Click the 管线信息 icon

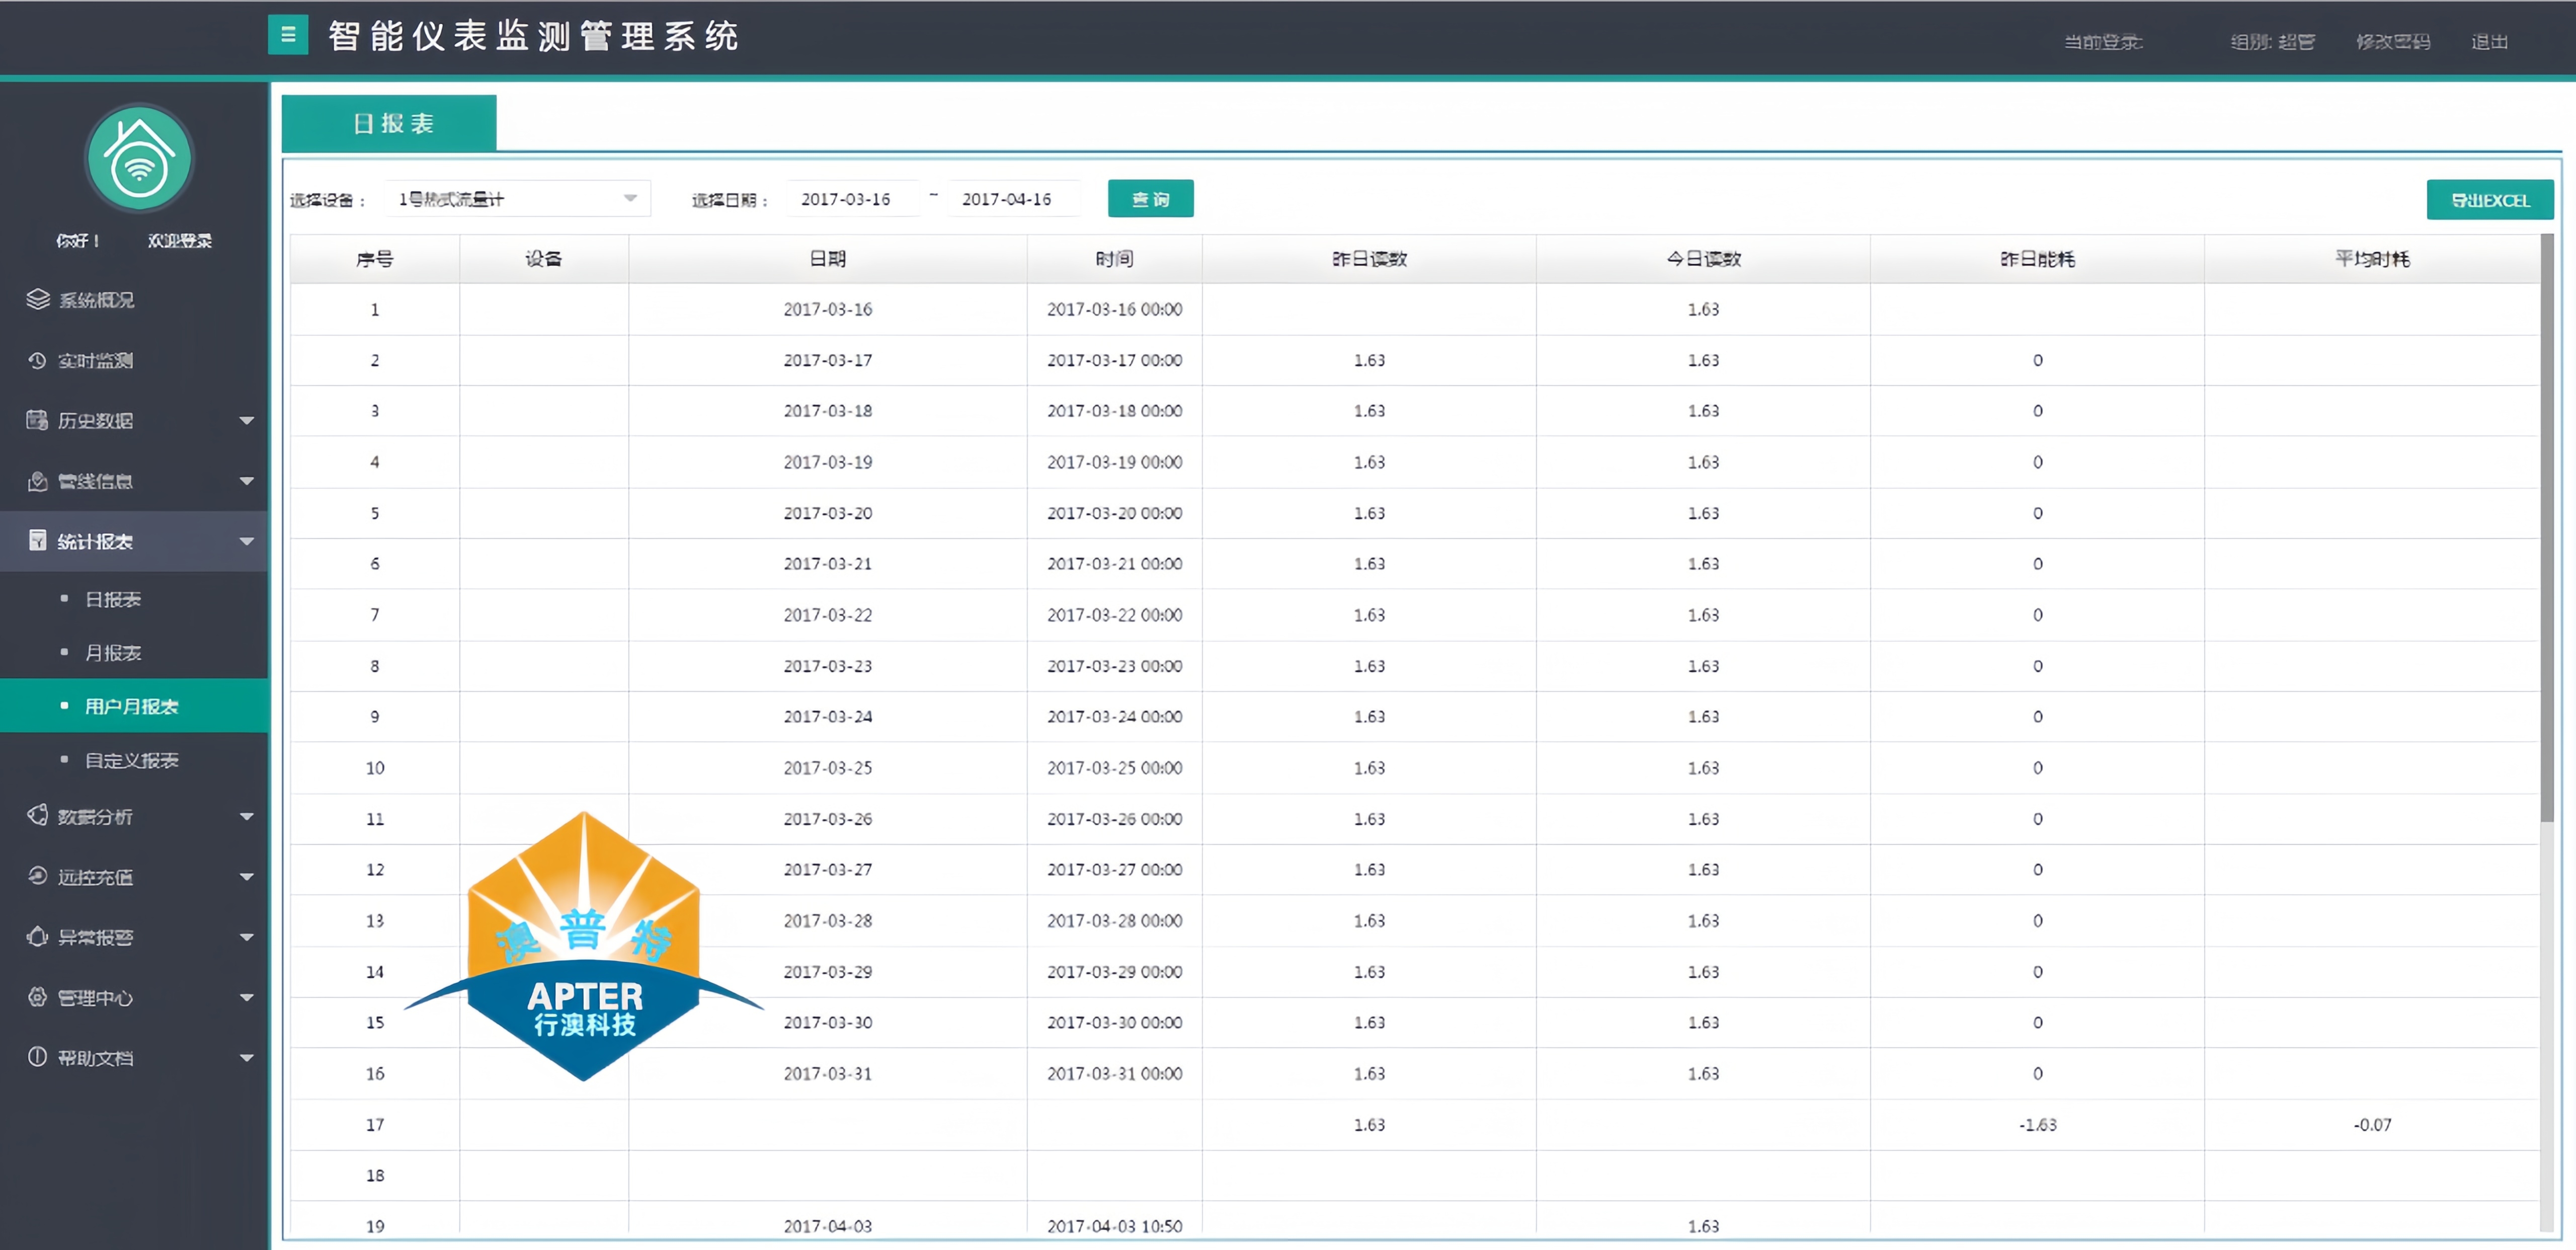click(38, 481)
